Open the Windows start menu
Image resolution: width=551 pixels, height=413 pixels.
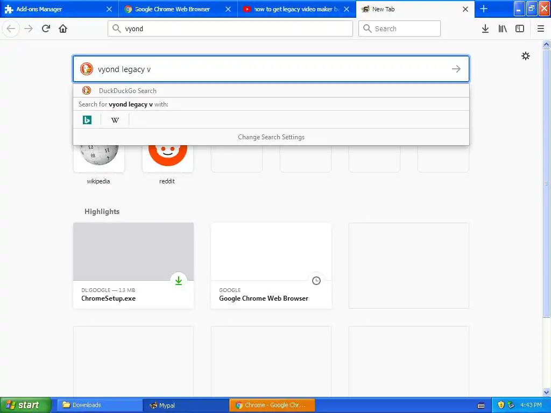[26, 405]
